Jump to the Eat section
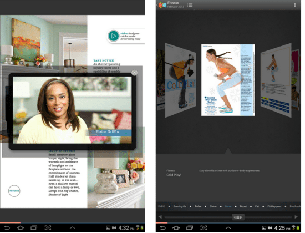This screenshot has height=233, width=305. coord(257,206)
